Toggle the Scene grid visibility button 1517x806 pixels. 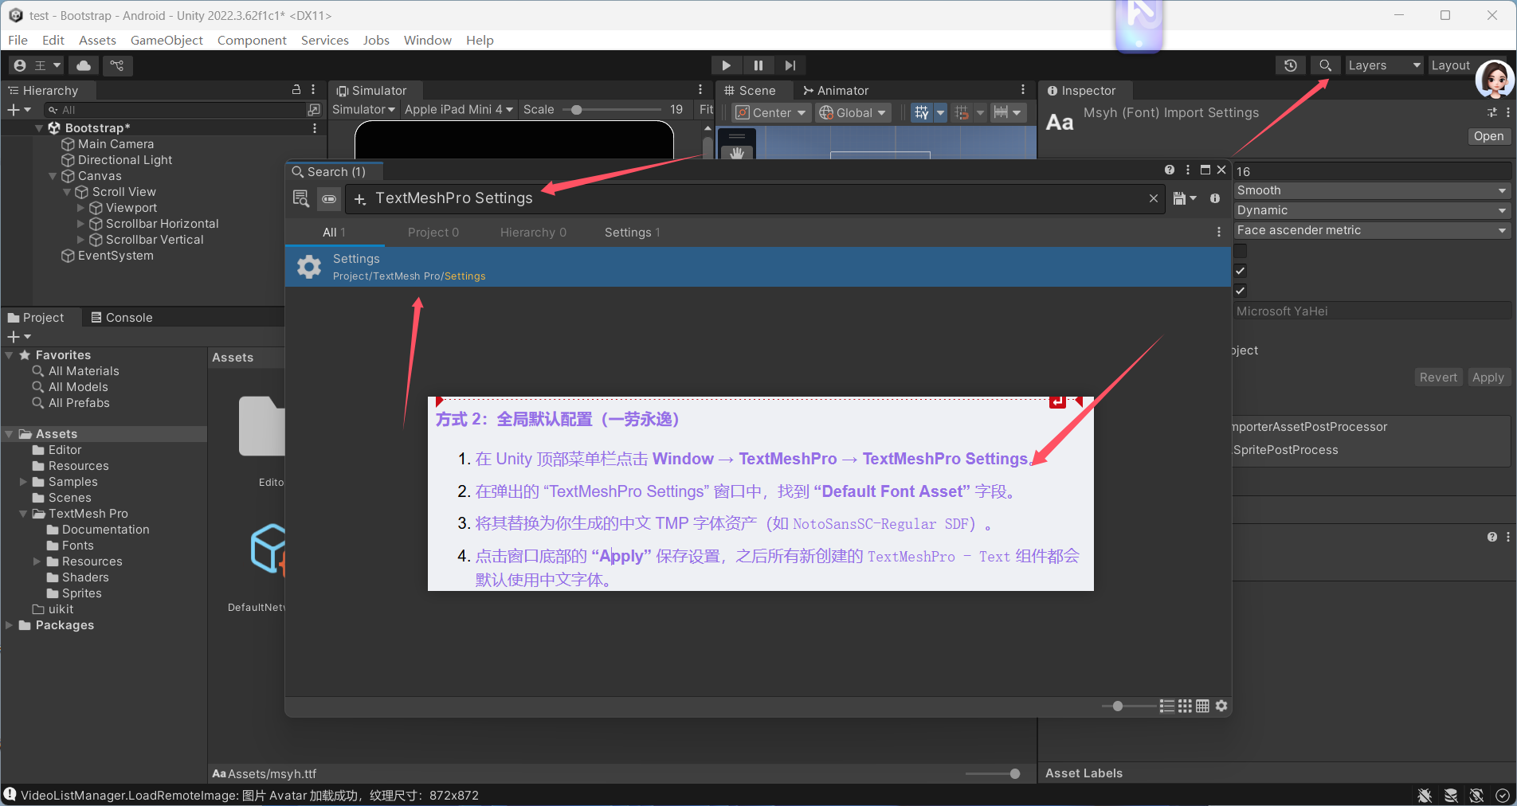(922, 112)
